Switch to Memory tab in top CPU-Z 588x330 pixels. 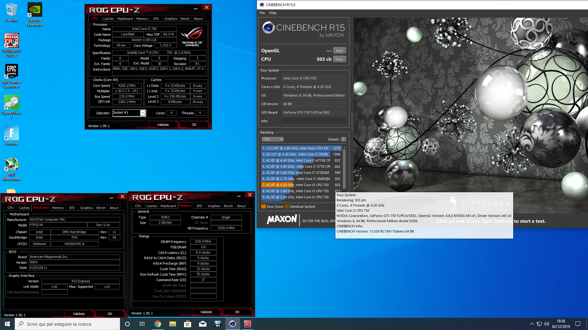point(142,19)
